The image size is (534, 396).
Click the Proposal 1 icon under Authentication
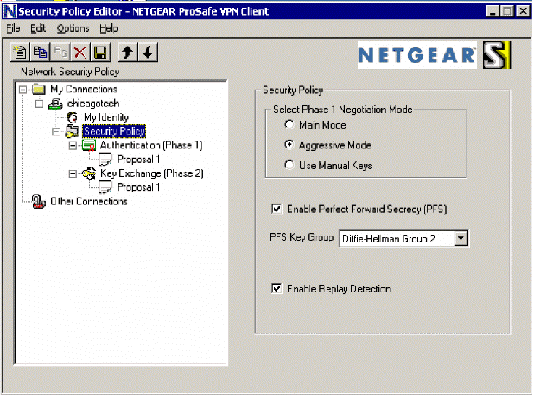click(105, 160)
